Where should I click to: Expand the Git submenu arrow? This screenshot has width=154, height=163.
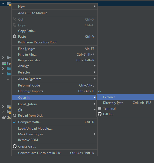click(94, 110)
